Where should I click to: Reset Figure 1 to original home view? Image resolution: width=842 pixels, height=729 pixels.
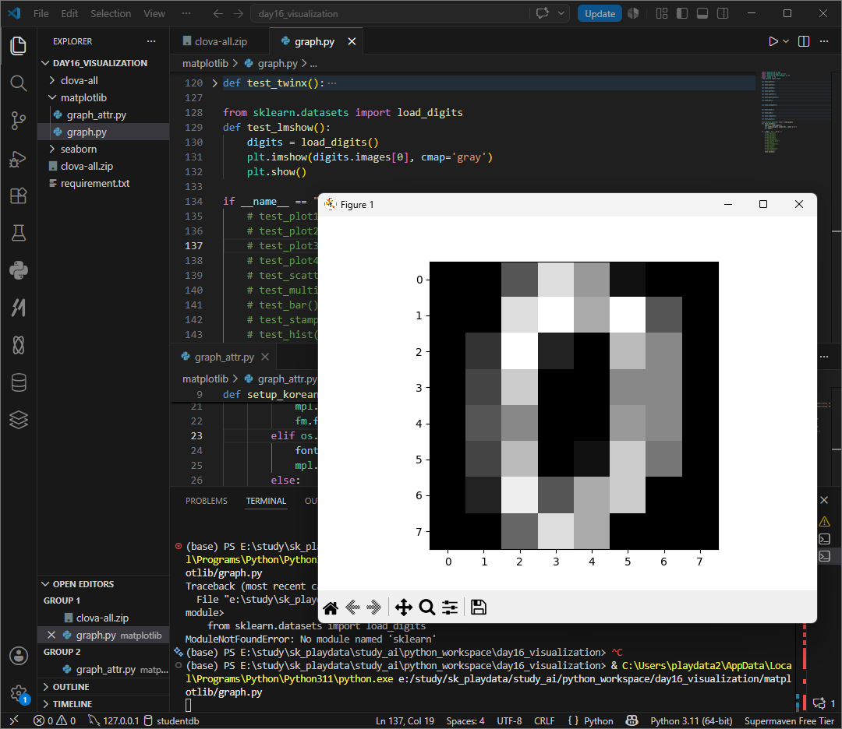tap(331, 607)
